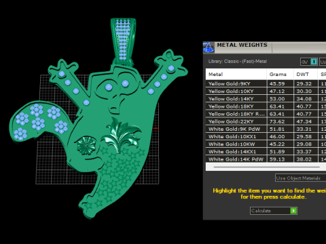Click the 34.08 DWT value
Screen dimensions: 326x244
304,99
